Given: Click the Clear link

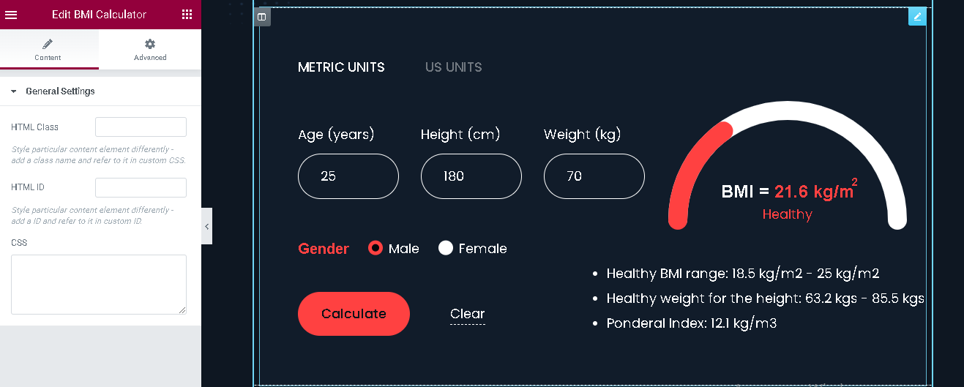Looking at the screenshot, I should click(x=468, y=314).
